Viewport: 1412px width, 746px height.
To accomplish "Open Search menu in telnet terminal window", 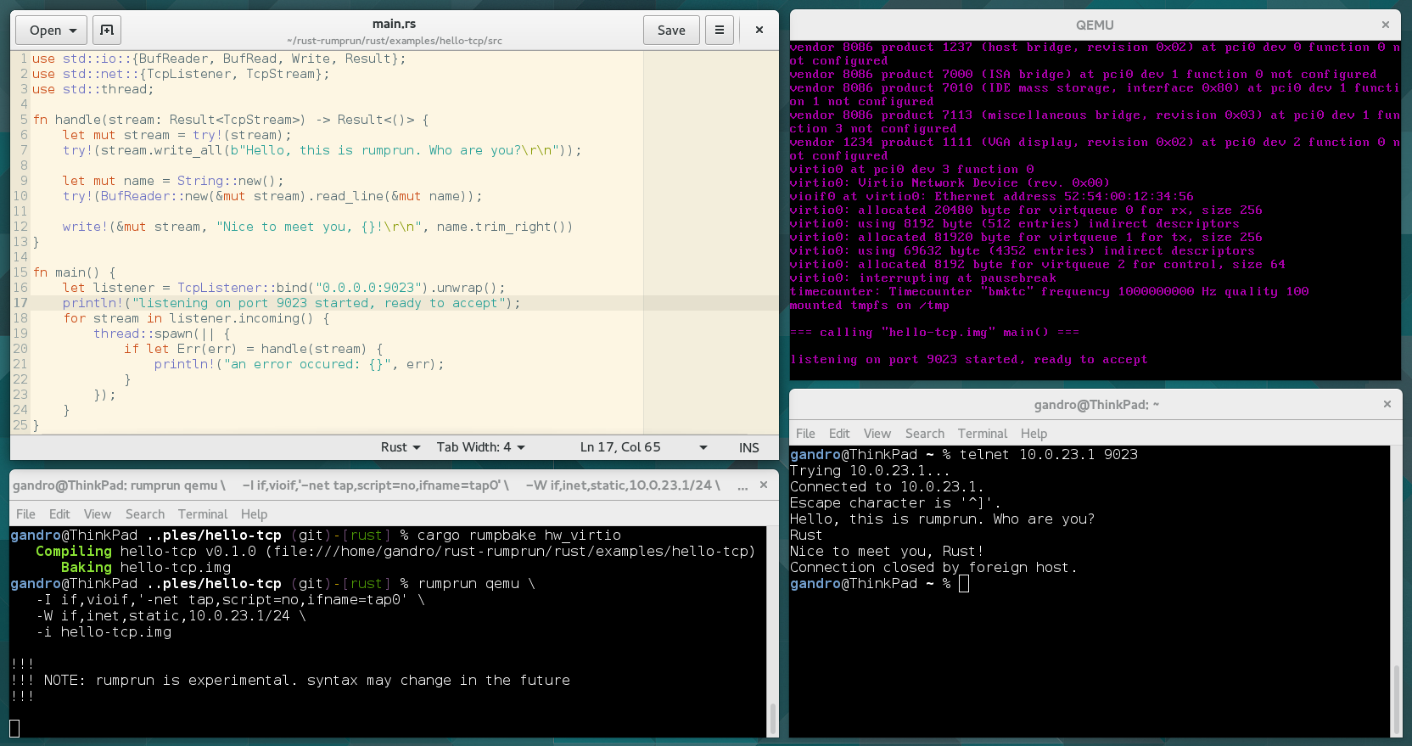I will (x=925, y=434).
